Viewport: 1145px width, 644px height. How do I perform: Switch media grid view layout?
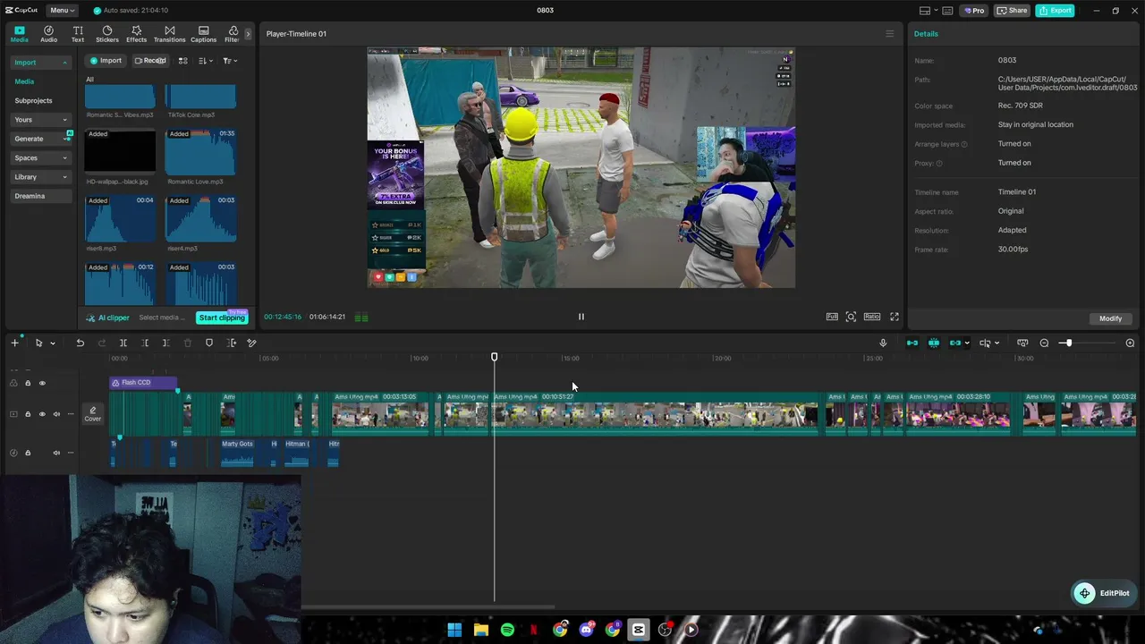pos(182,61)
